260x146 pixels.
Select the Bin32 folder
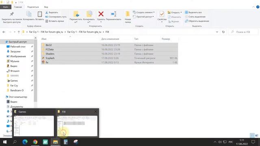pyautogui.click(x=109, y=45)
